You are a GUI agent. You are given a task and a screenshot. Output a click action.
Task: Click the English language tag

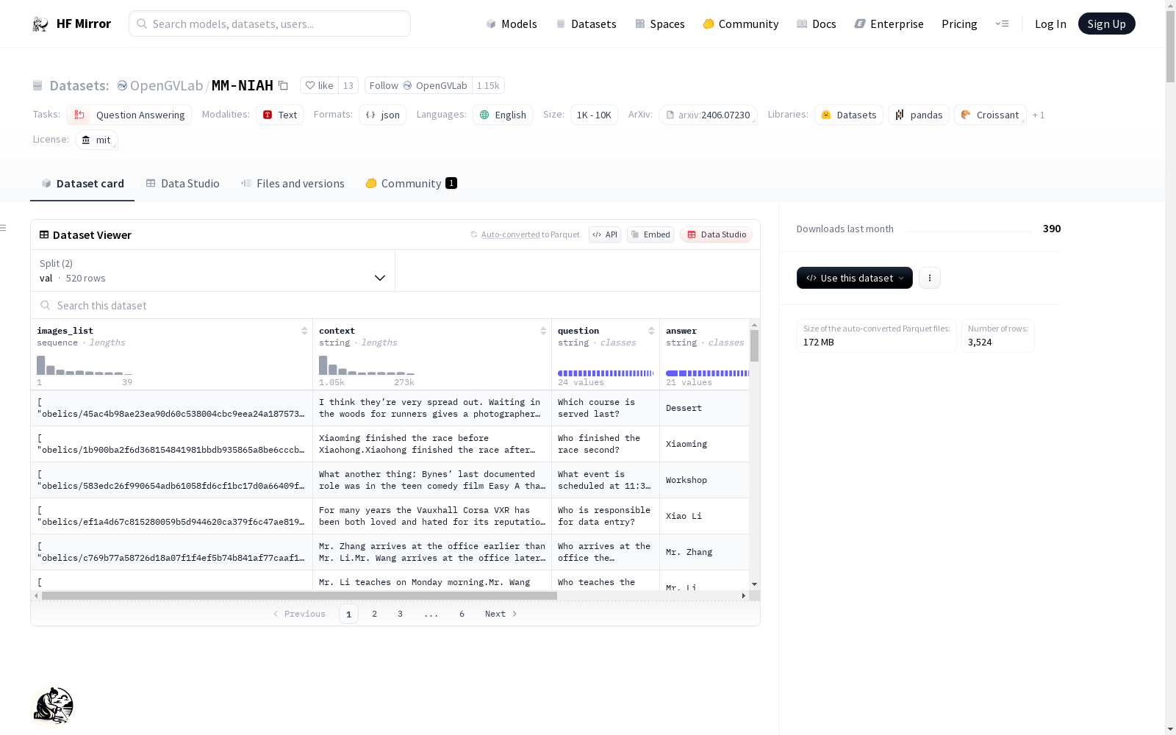click(x=503, y=115)
